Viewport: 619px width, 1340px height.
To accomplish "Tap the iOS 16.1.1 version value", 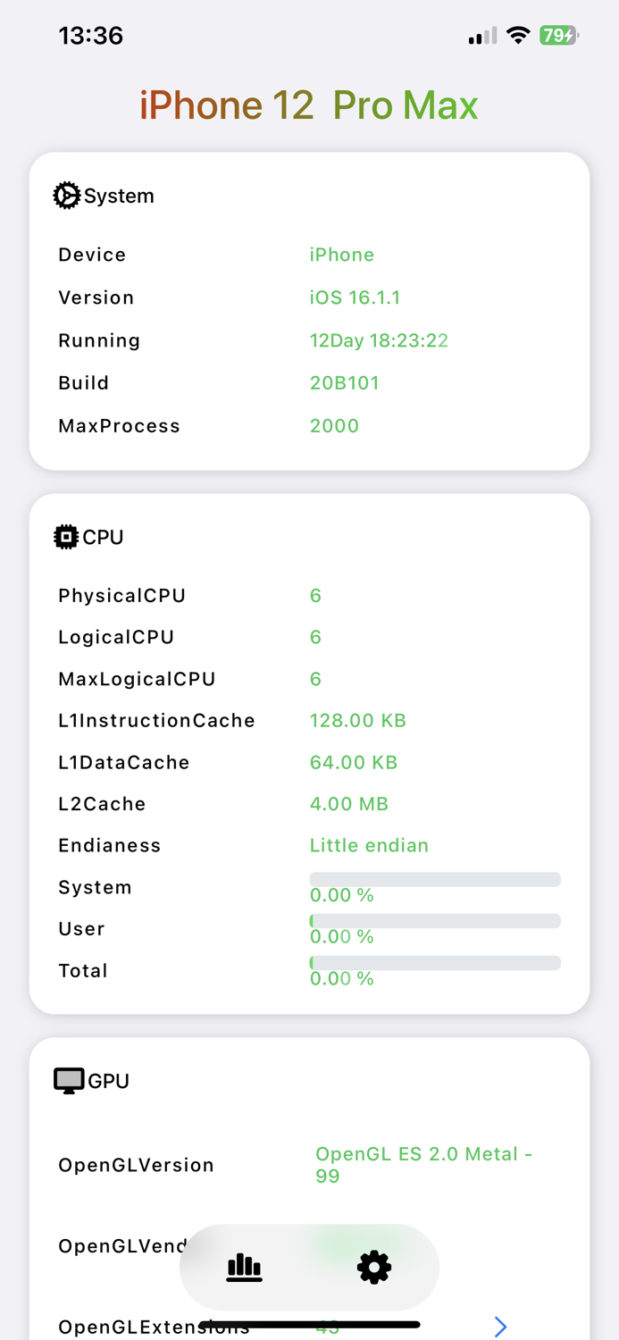I will click(x=356, y=297).
